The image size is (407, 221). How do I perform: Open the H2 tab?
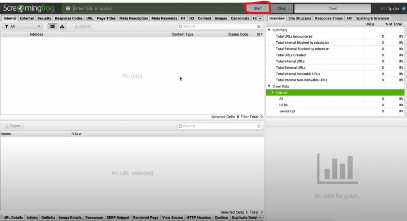point(192,18)
